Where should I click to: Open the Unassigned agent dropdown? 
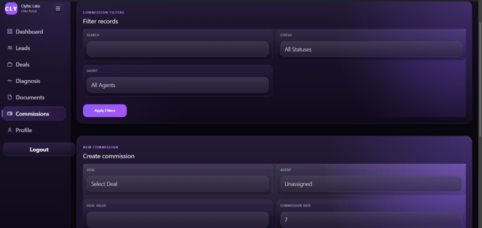370,184
